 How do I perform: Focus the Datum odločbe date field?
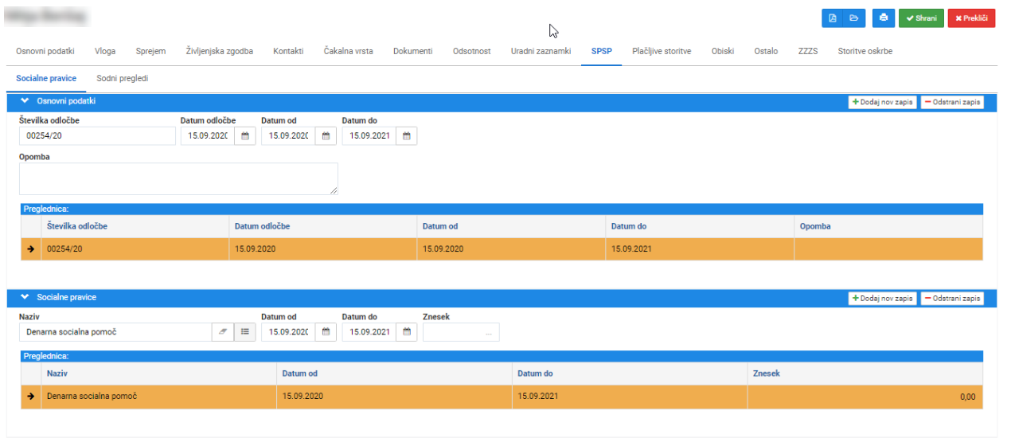click(207, 136)
